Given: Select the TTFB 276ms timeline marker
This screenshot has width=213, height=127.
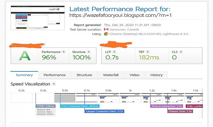Looking at the screenshot, I should (x=46, y=106).
